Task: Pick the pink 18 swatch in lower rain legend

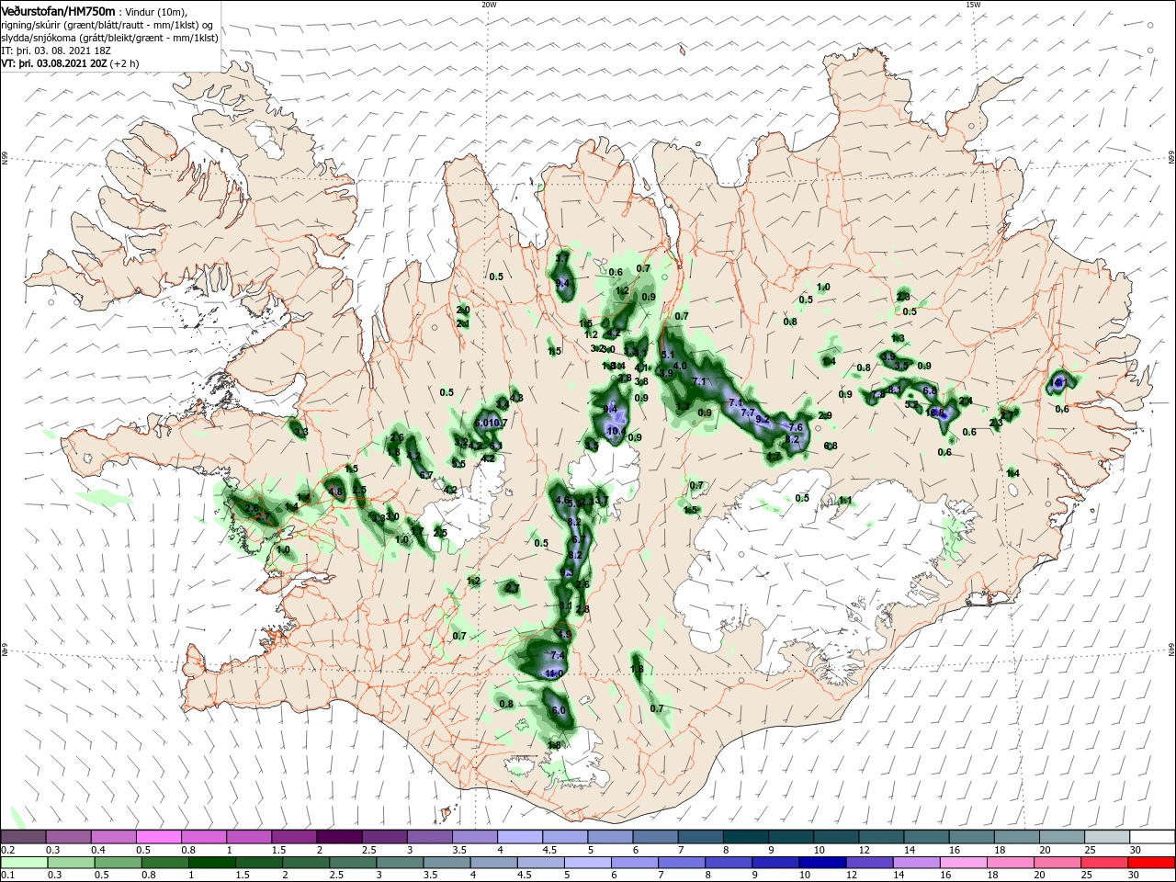Action: (1010, 863)
